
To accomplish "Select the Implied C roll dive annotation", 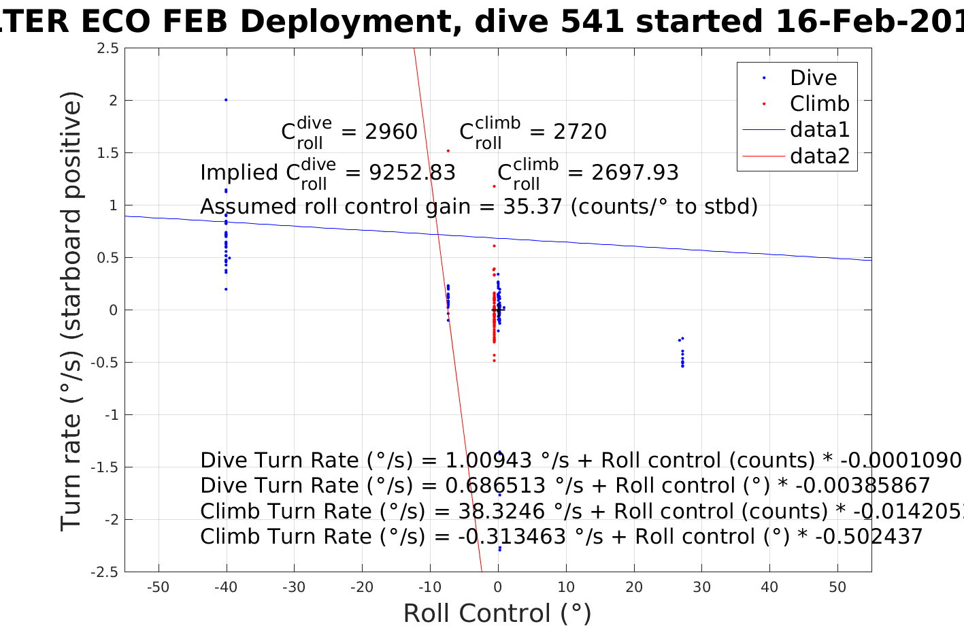I will point(328,174).
